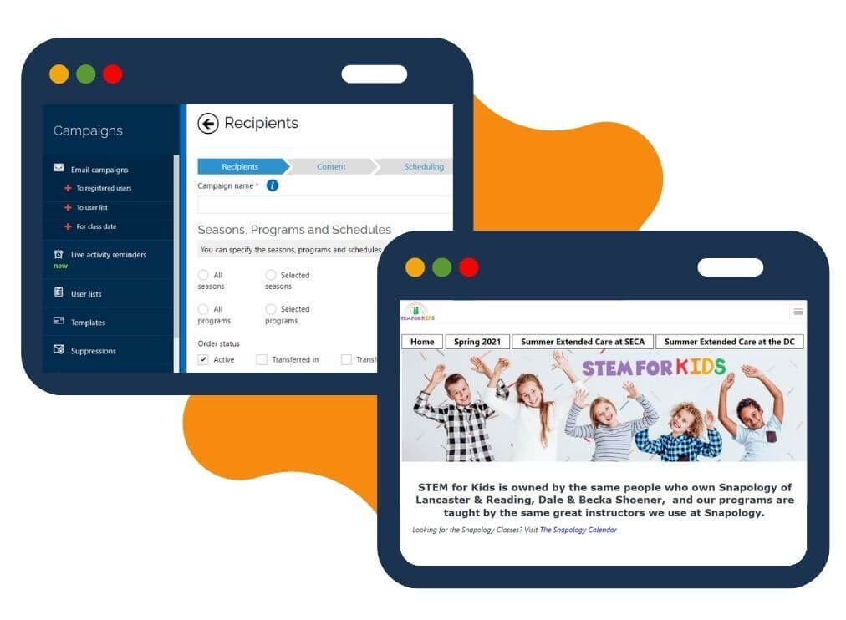Click the STEM for Kids logo
This screenshot has width=846, height=620.
tap(417, 312)
